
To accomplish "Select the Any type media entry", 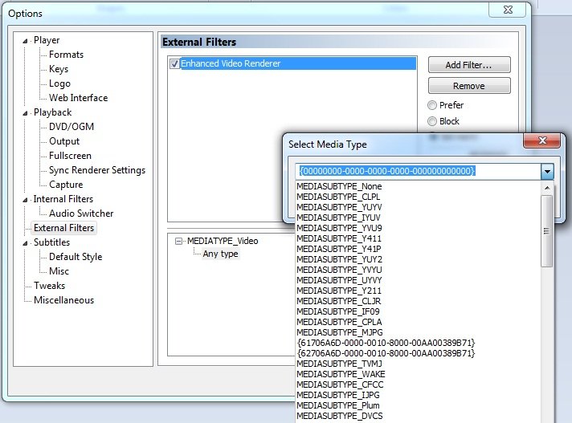I will click(x=220, y=254).
